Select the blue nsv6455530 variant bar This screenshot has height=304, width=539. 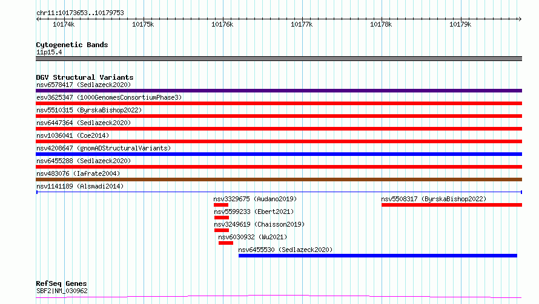coord(378,256)
